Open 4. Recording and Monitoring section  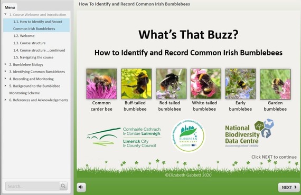coord(31,79)
